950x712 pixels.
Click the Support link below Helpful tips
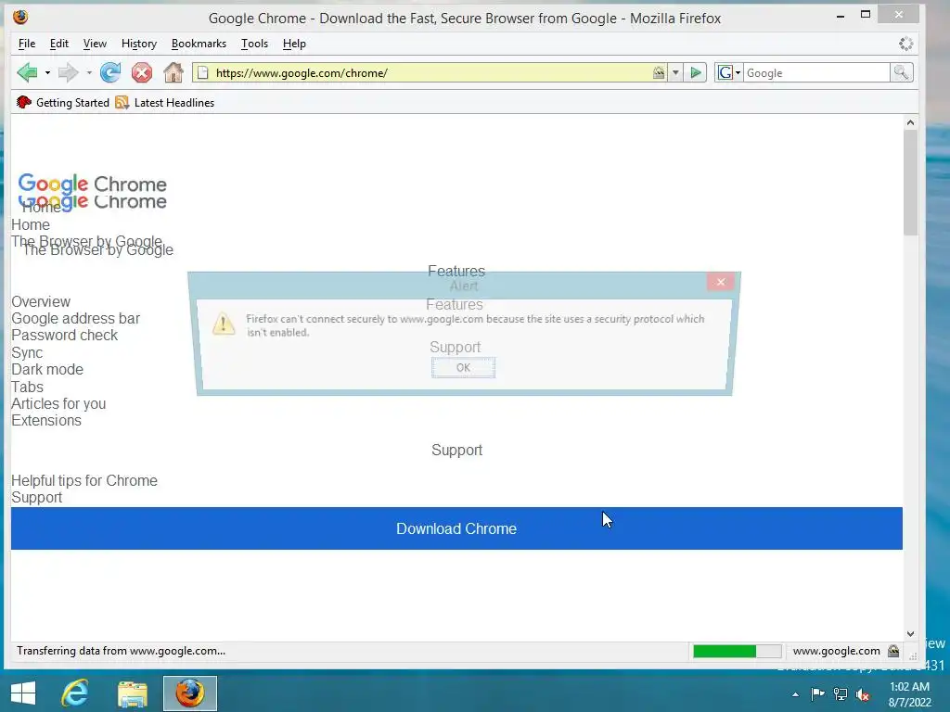coord(36,498)
